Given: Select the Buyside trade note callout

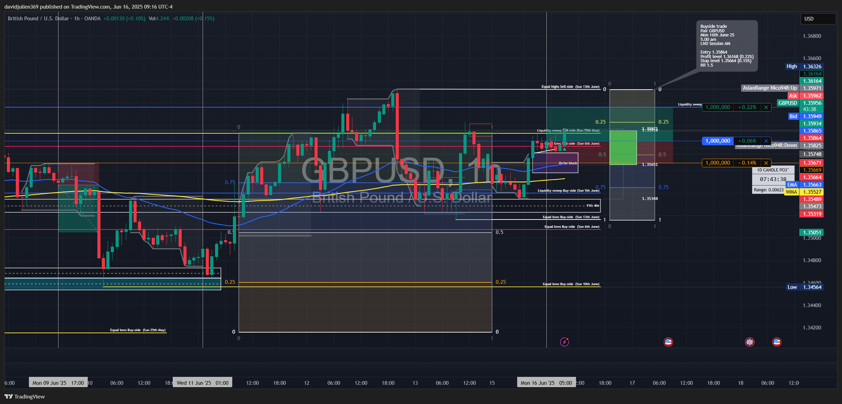Looking at the screenshot, I should [x=727, y=46].
